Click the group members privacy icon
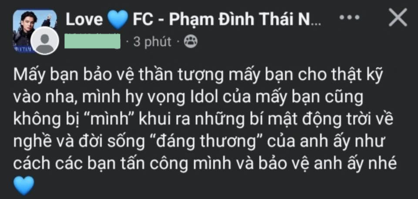 [x=191, y=42]
